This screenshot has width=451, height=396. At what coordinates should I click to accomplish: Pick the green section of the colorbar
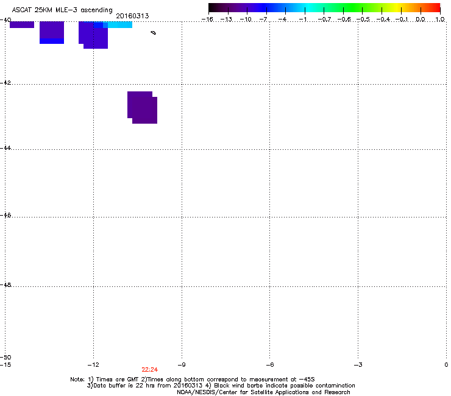(353, 7)
